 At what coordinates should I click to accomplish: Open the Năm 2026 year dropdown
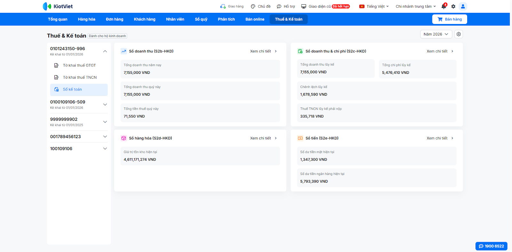(x=436, y=34)
